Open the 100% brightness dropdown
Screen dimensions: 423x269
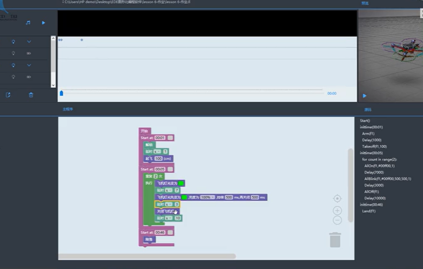(207, 197)
